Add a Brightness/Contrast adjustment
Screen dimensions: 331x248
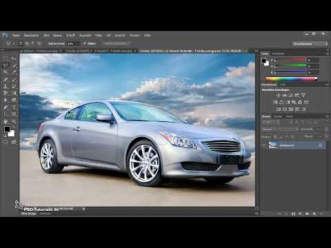[278, 95]
